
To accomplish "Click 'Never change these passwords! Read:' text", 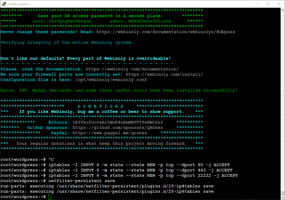I will tap(47, 32).
